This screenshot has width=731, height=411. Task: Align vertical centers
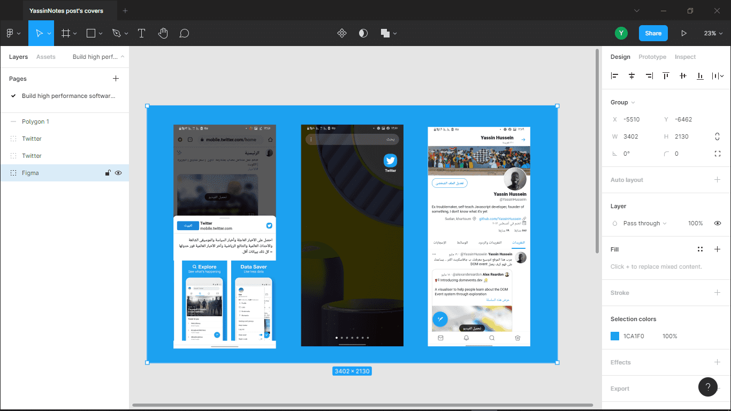pos(683,76)
